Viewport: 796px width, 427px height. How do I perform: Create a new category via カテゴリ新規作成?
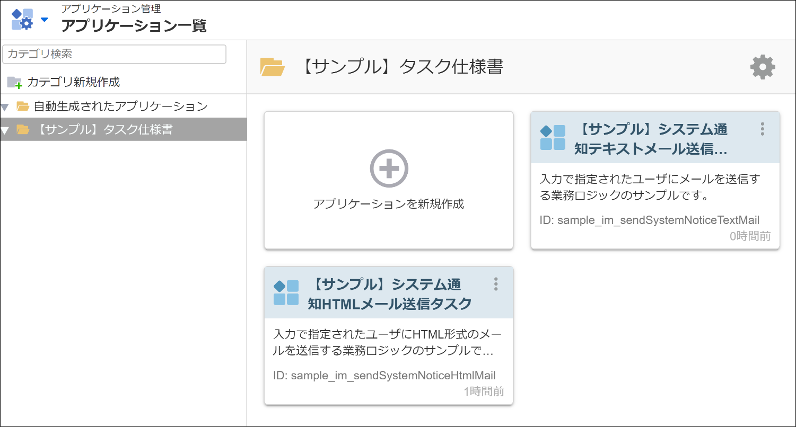pyautogui.click(x=74, y=82)
